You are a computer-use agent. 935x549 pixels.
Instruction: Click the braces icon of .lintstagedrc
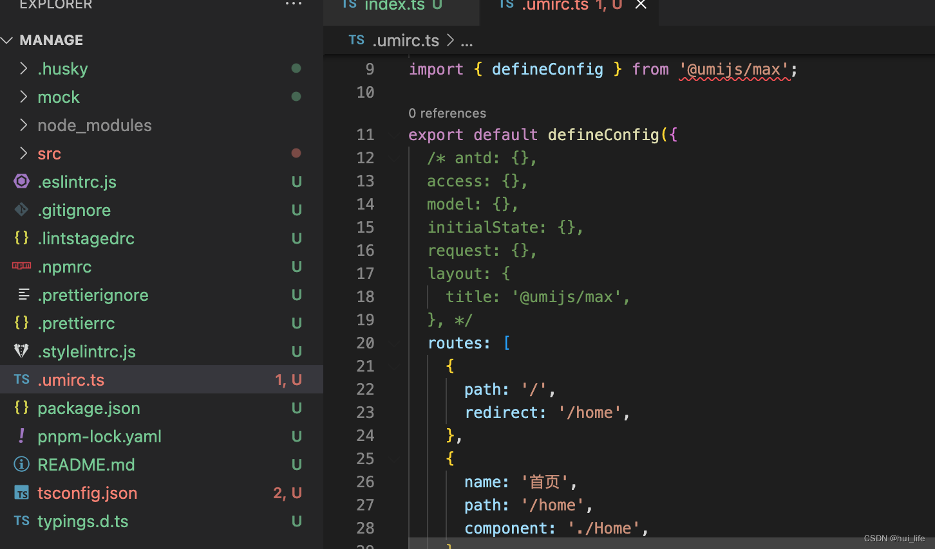(x=21, y=238)
